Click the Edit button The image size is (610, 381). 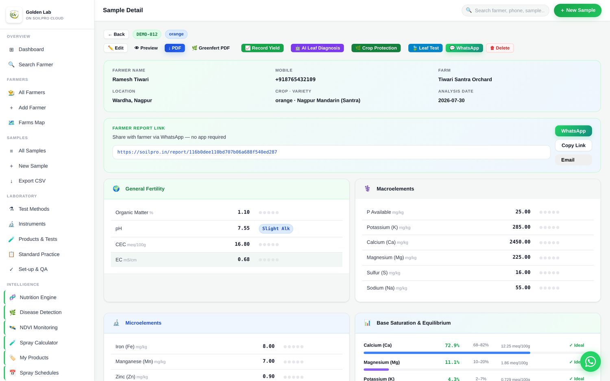tap(116, 48)
